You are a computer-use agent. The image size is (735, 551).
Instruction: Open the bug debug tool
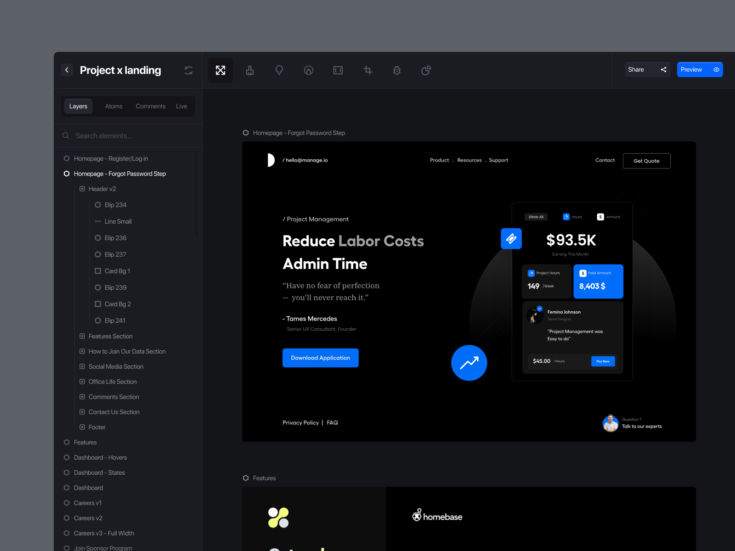(x=397, y=70)
